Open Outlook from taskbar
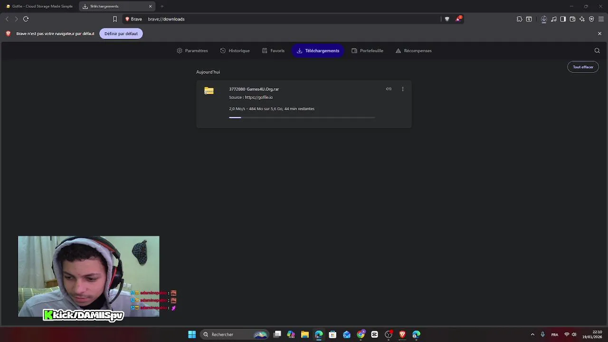This screenshot has width=608, height=342. click(347, 334)
